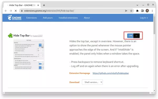
Task: Maximize the browser window
Action: tap(148, 5)
